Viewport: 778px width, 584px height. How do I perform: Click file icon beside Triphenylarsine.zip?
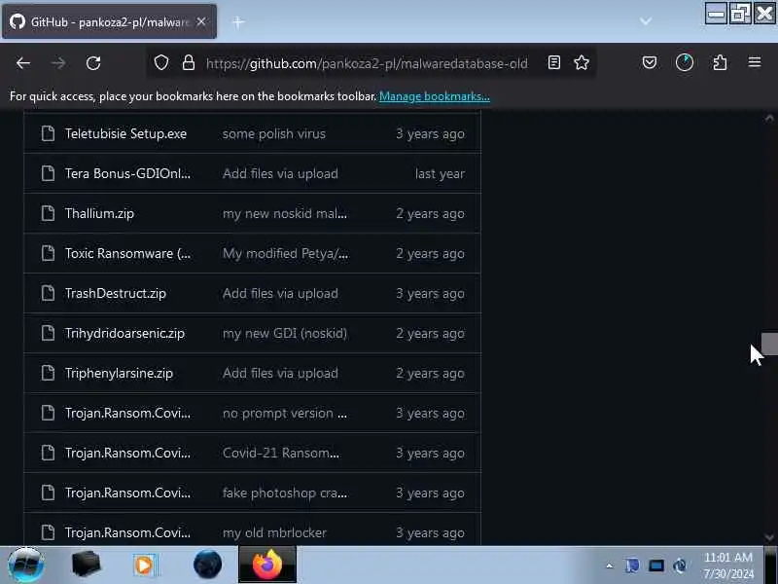click(x=48, y=373)
